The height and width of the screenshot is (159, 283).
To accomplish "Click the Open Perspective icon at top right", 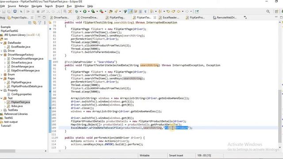I will [276, 11].
